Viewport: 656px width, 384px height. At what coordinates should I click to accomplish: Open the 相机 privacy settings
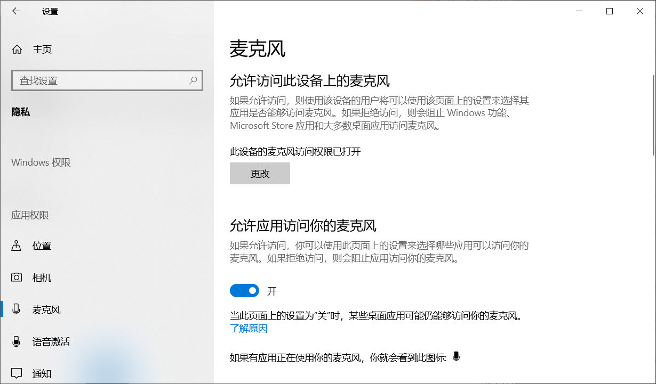click(42, 277)
